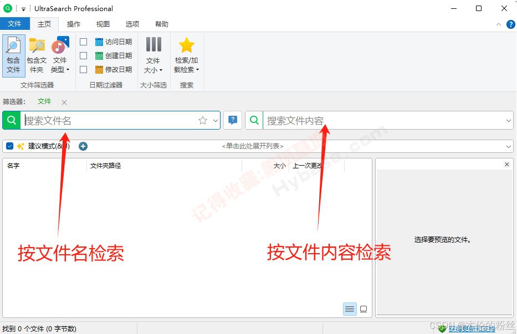Select the Include Files (包含文件) filter icon
This screenshot has height=334, width=517.
(x=13, y=56)
